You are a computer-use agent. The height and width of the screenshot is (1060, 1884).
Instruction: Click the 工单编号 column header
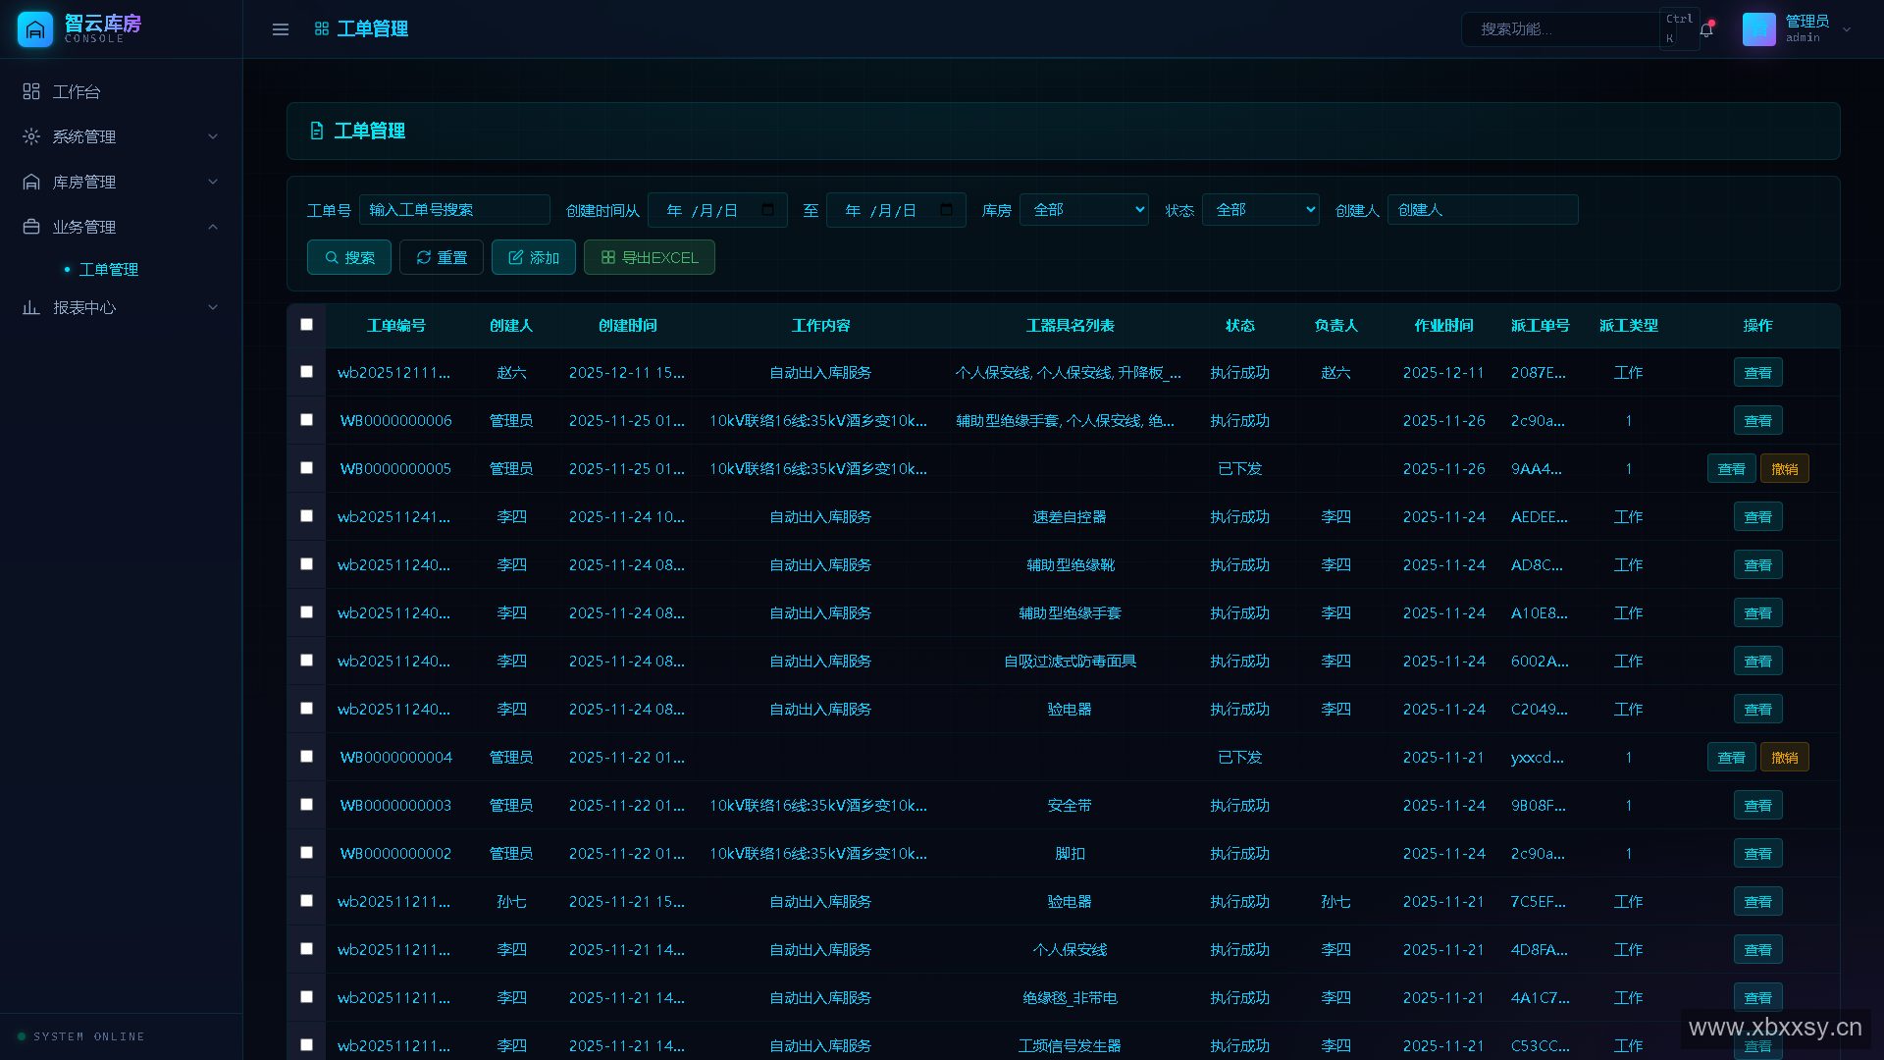(396, 325)
